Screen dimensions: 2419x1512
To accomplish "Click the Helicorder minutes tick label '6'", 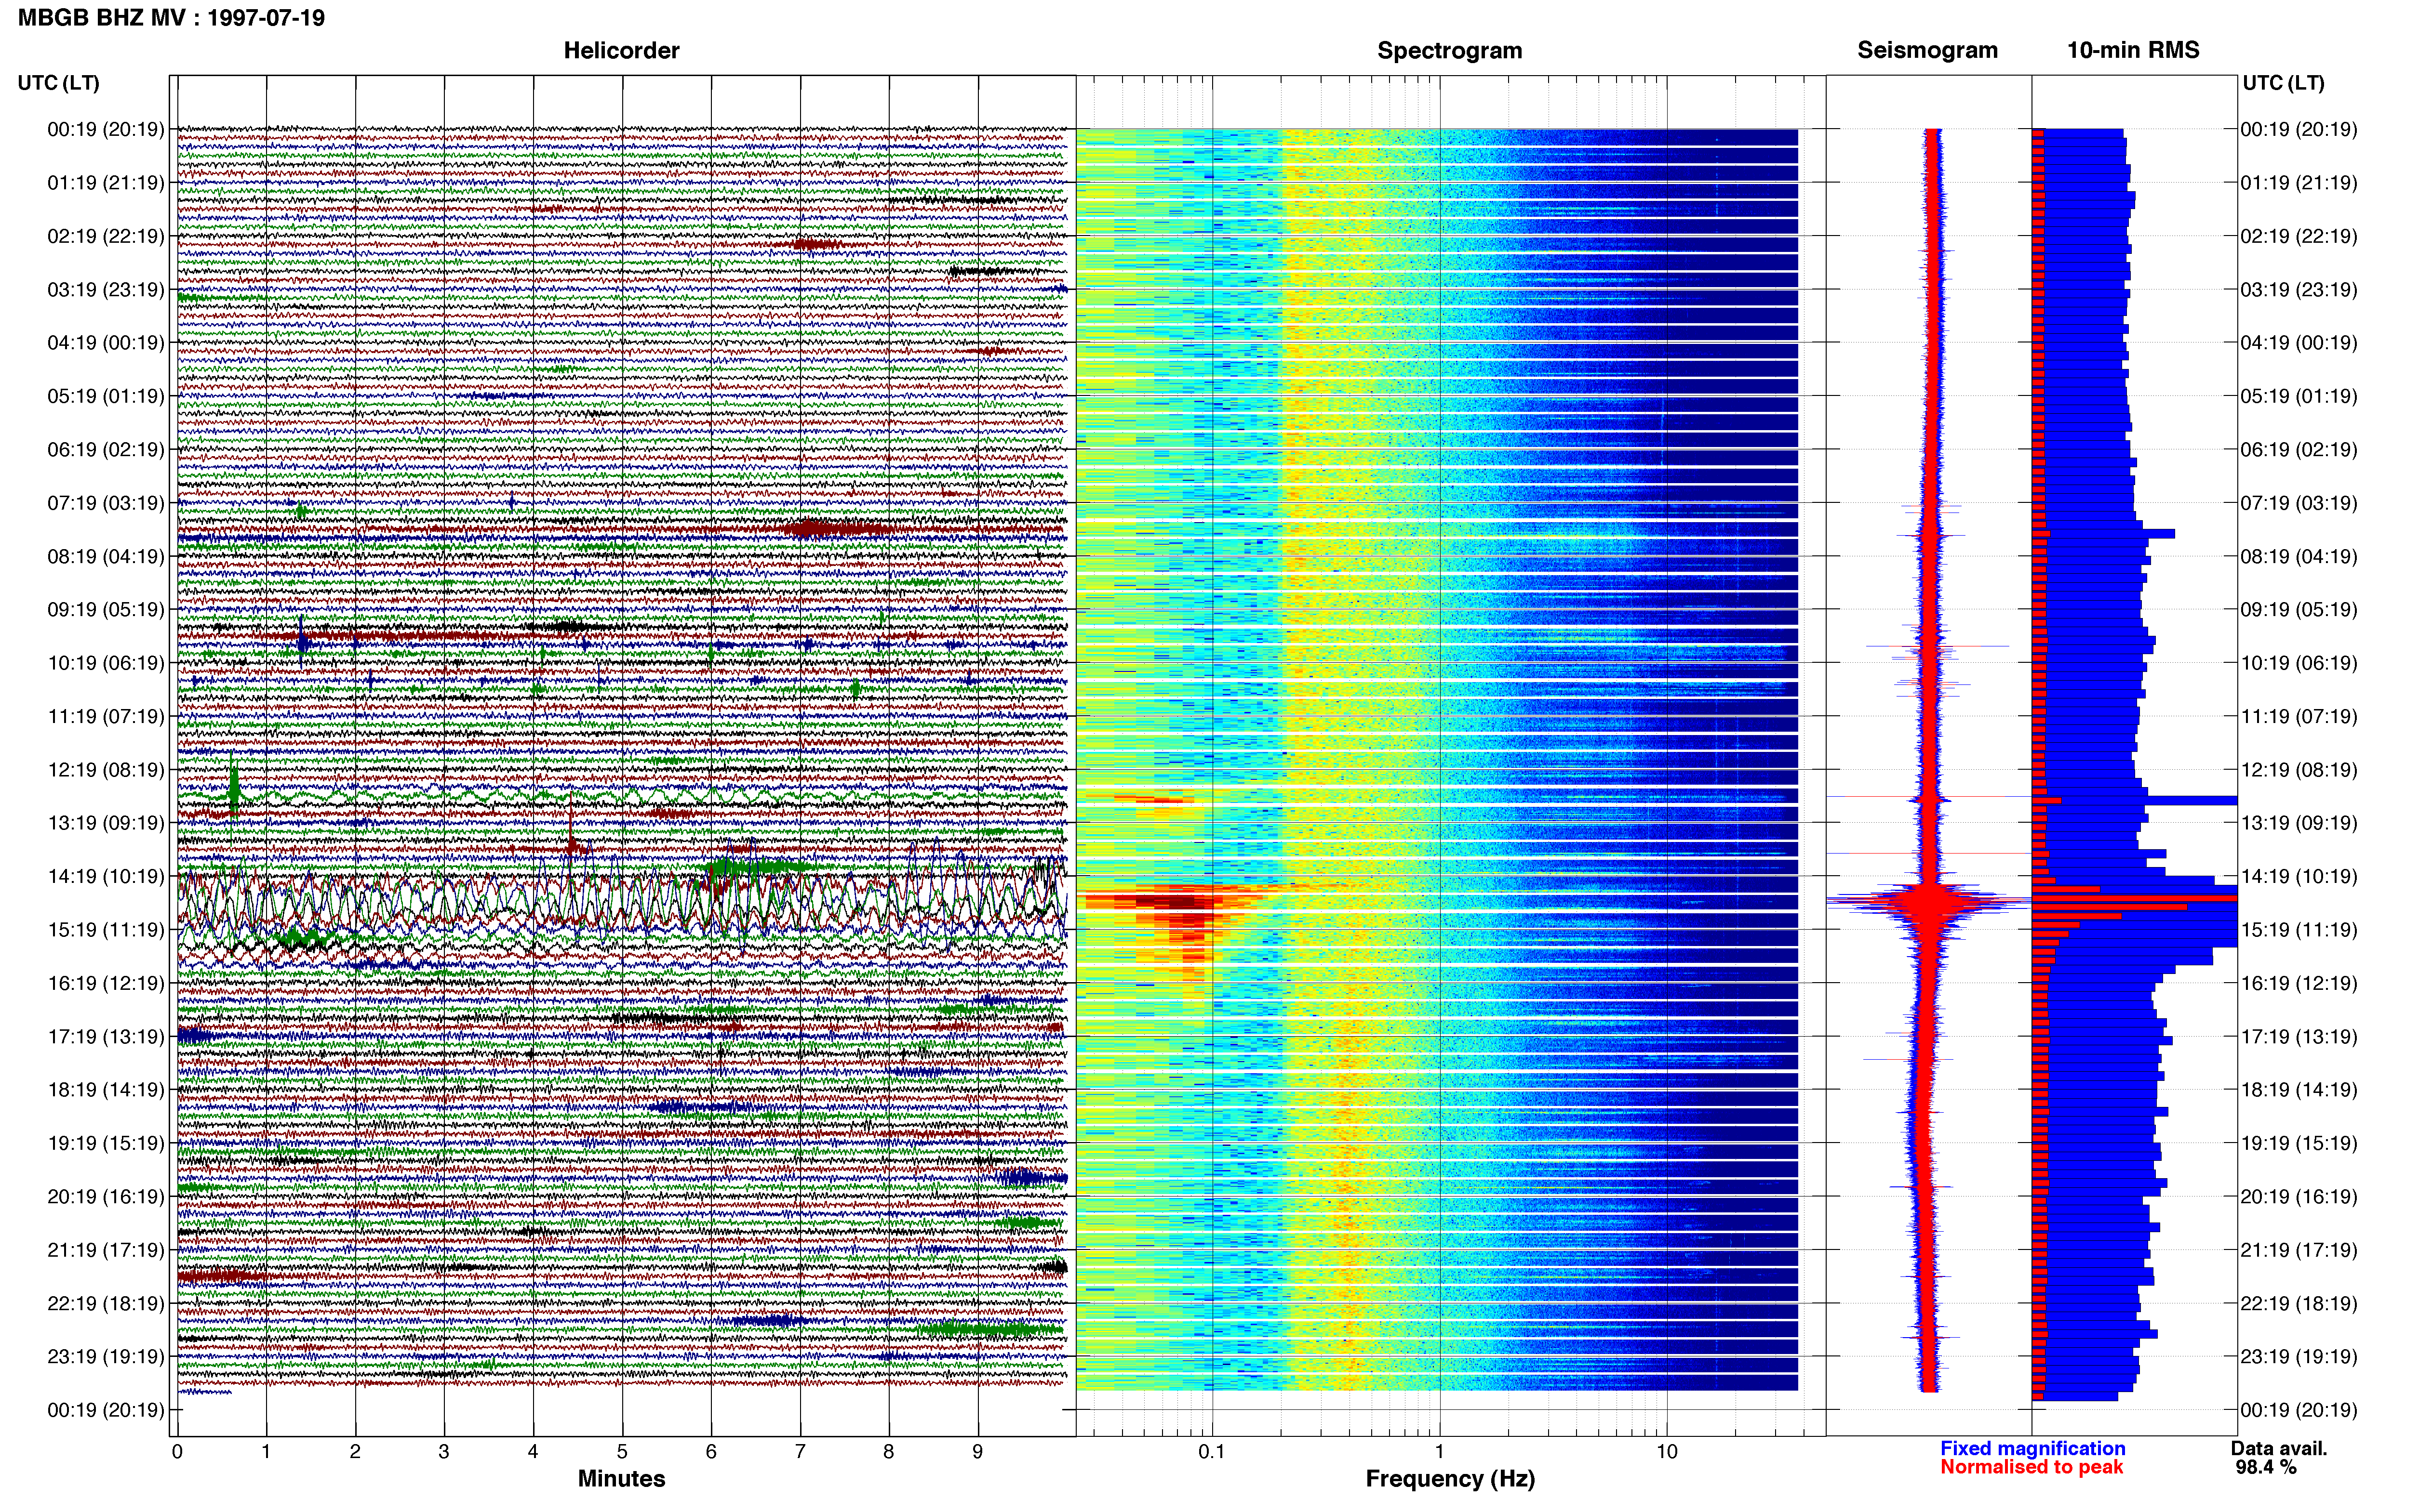I will 711,1452.
